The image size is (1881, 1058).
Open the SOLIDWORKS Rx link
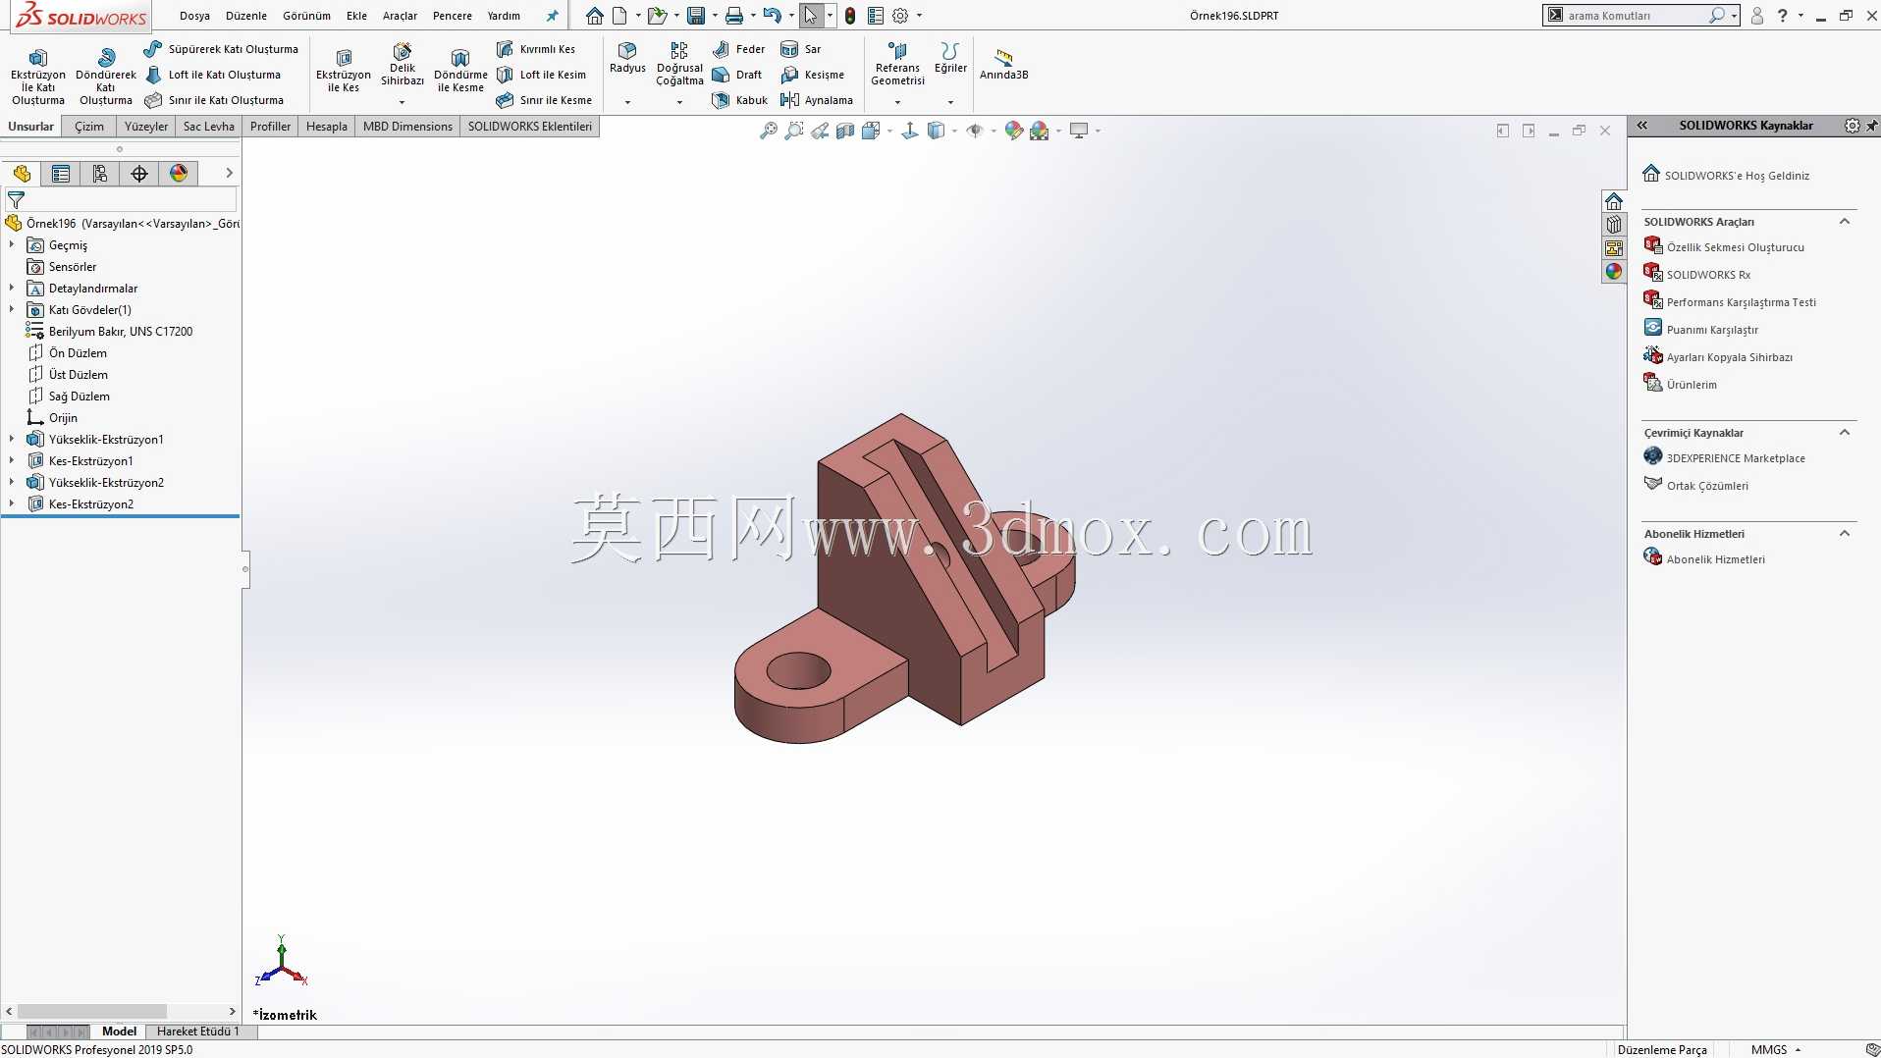(x=1708, y=275)
